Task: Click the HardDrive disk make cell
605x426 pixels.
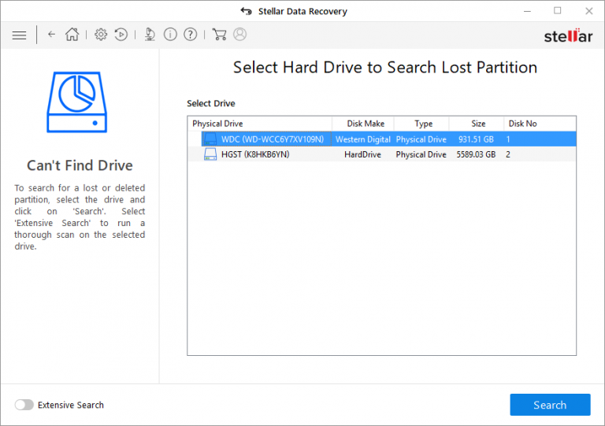Action: (362, 154)
